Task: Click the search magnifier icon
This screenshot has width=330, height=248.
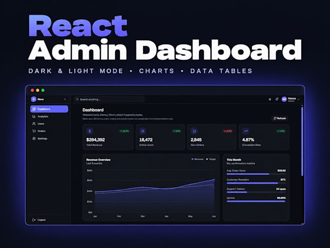Action: [77, 99]
